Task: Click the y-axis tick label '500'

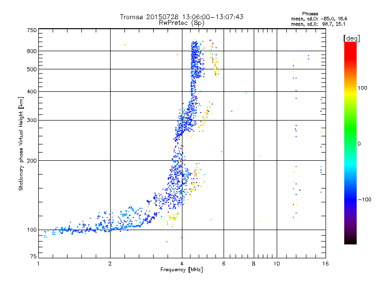Action: click(32, 69)
